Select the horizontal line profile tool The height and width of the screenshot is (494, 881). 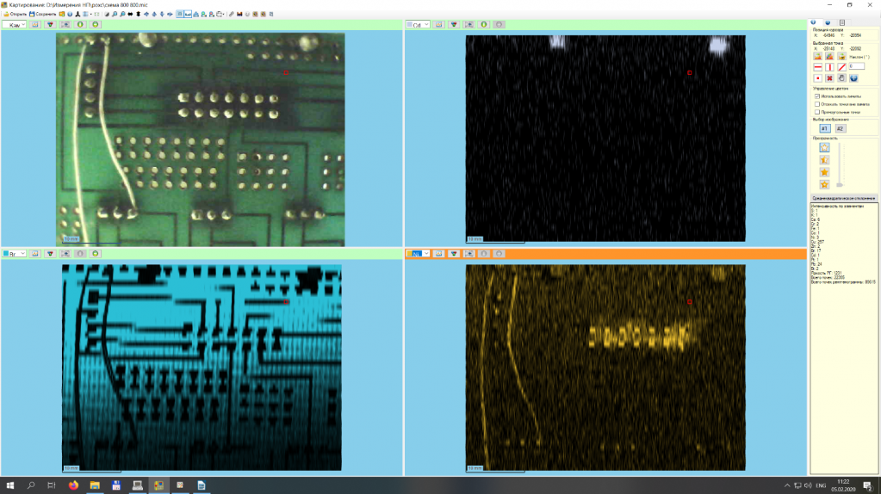pos(817,66)
